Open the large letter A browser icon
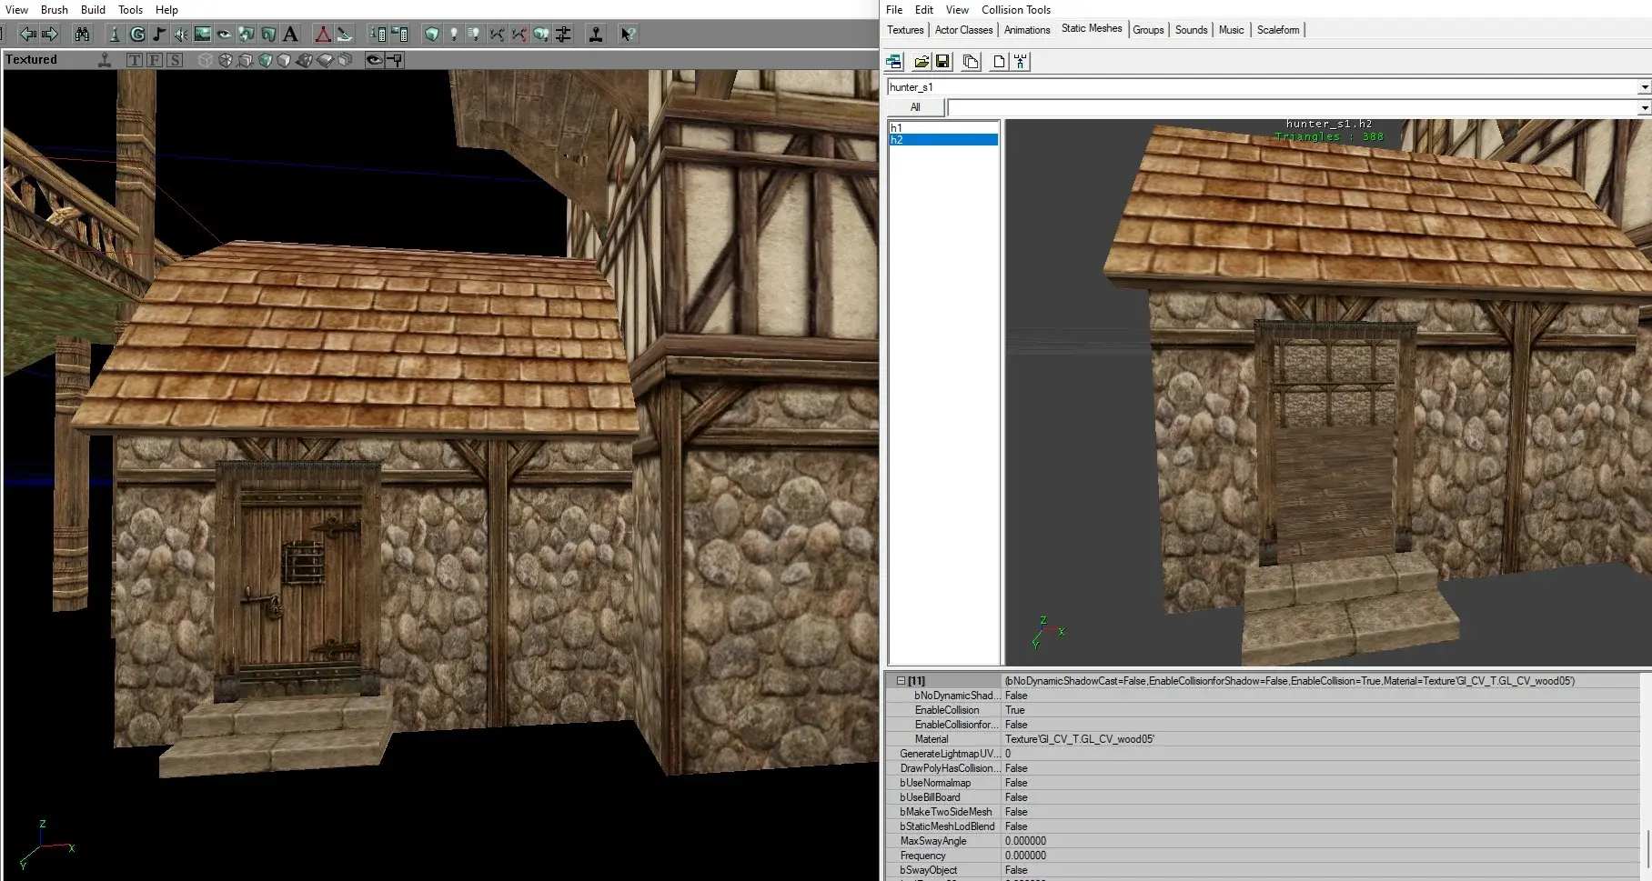Image resolution: width=1652 pixels, height=881 pixels. coord(290,35)
